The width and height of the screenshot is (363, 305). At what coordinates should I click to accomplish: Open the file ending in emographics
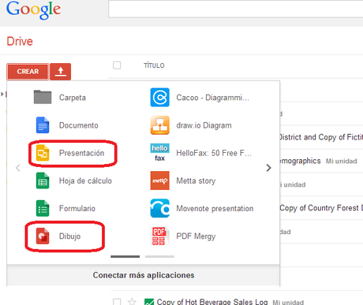pos(301,161)
